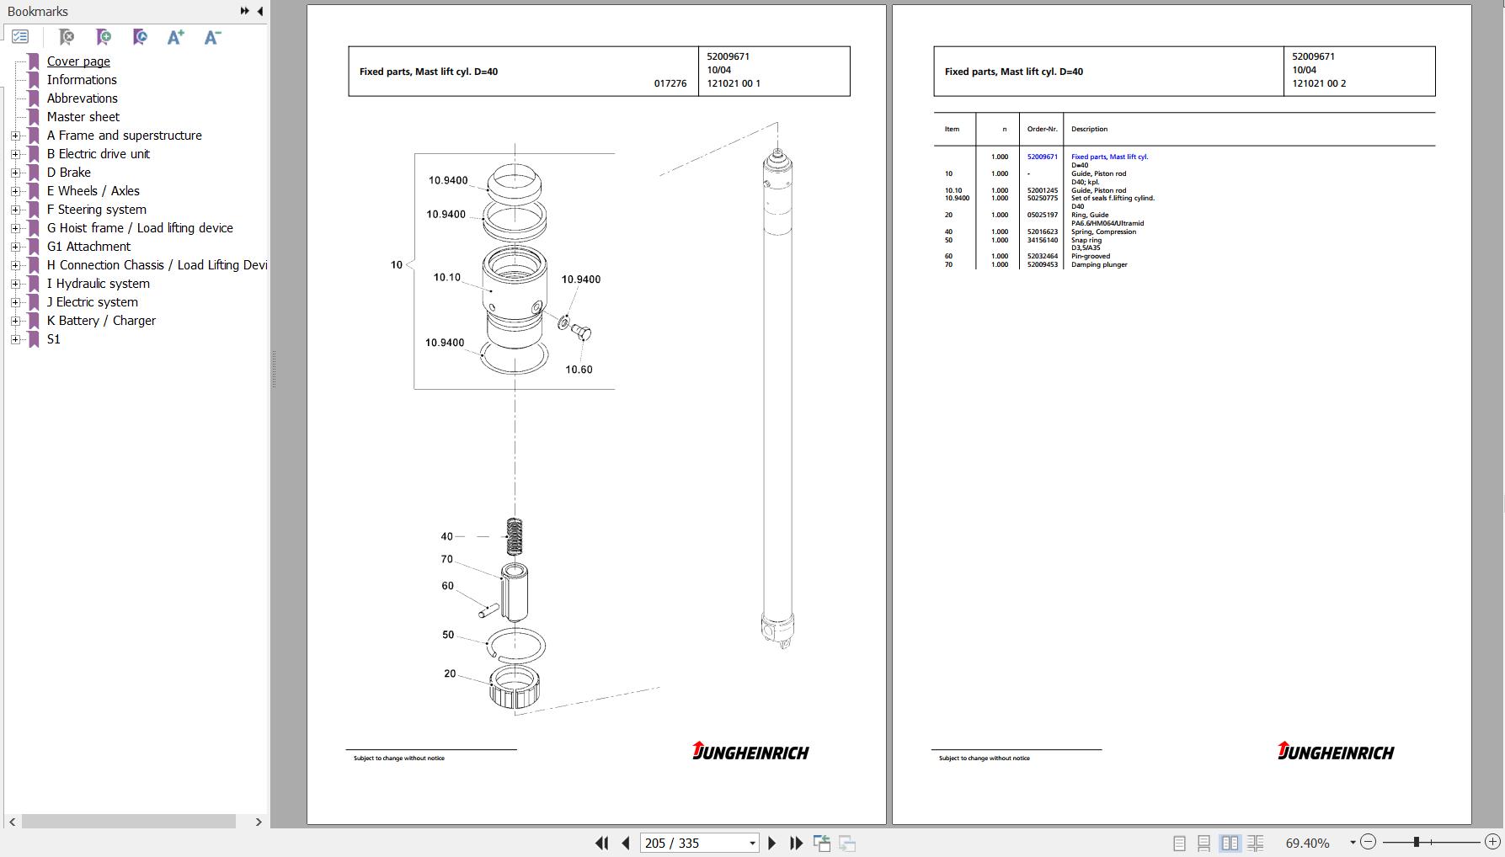
Task: Expand F Steering system bookmark
Action: (x=15, y=210)
